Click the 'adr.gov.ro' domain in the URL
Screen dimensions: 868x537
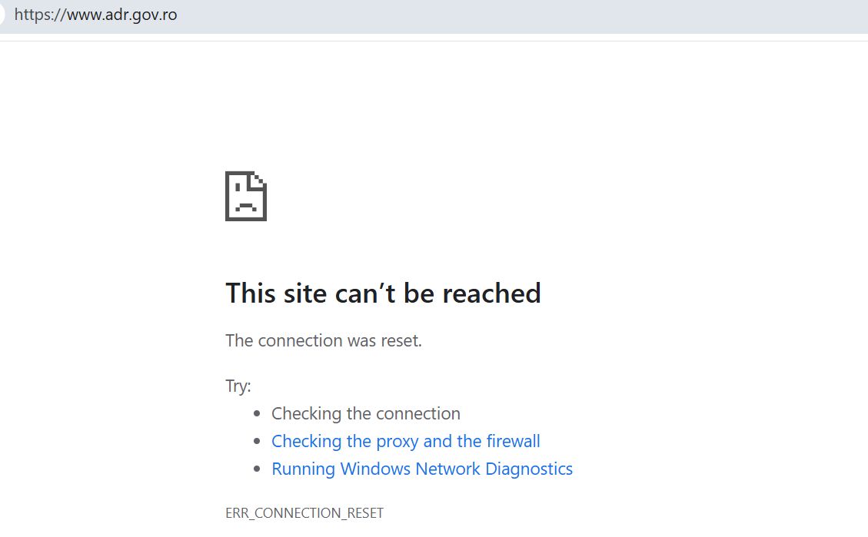pos(141,15)
